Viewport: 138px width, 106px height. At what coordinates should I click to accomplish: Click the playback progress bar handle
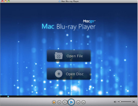[8, 96]
